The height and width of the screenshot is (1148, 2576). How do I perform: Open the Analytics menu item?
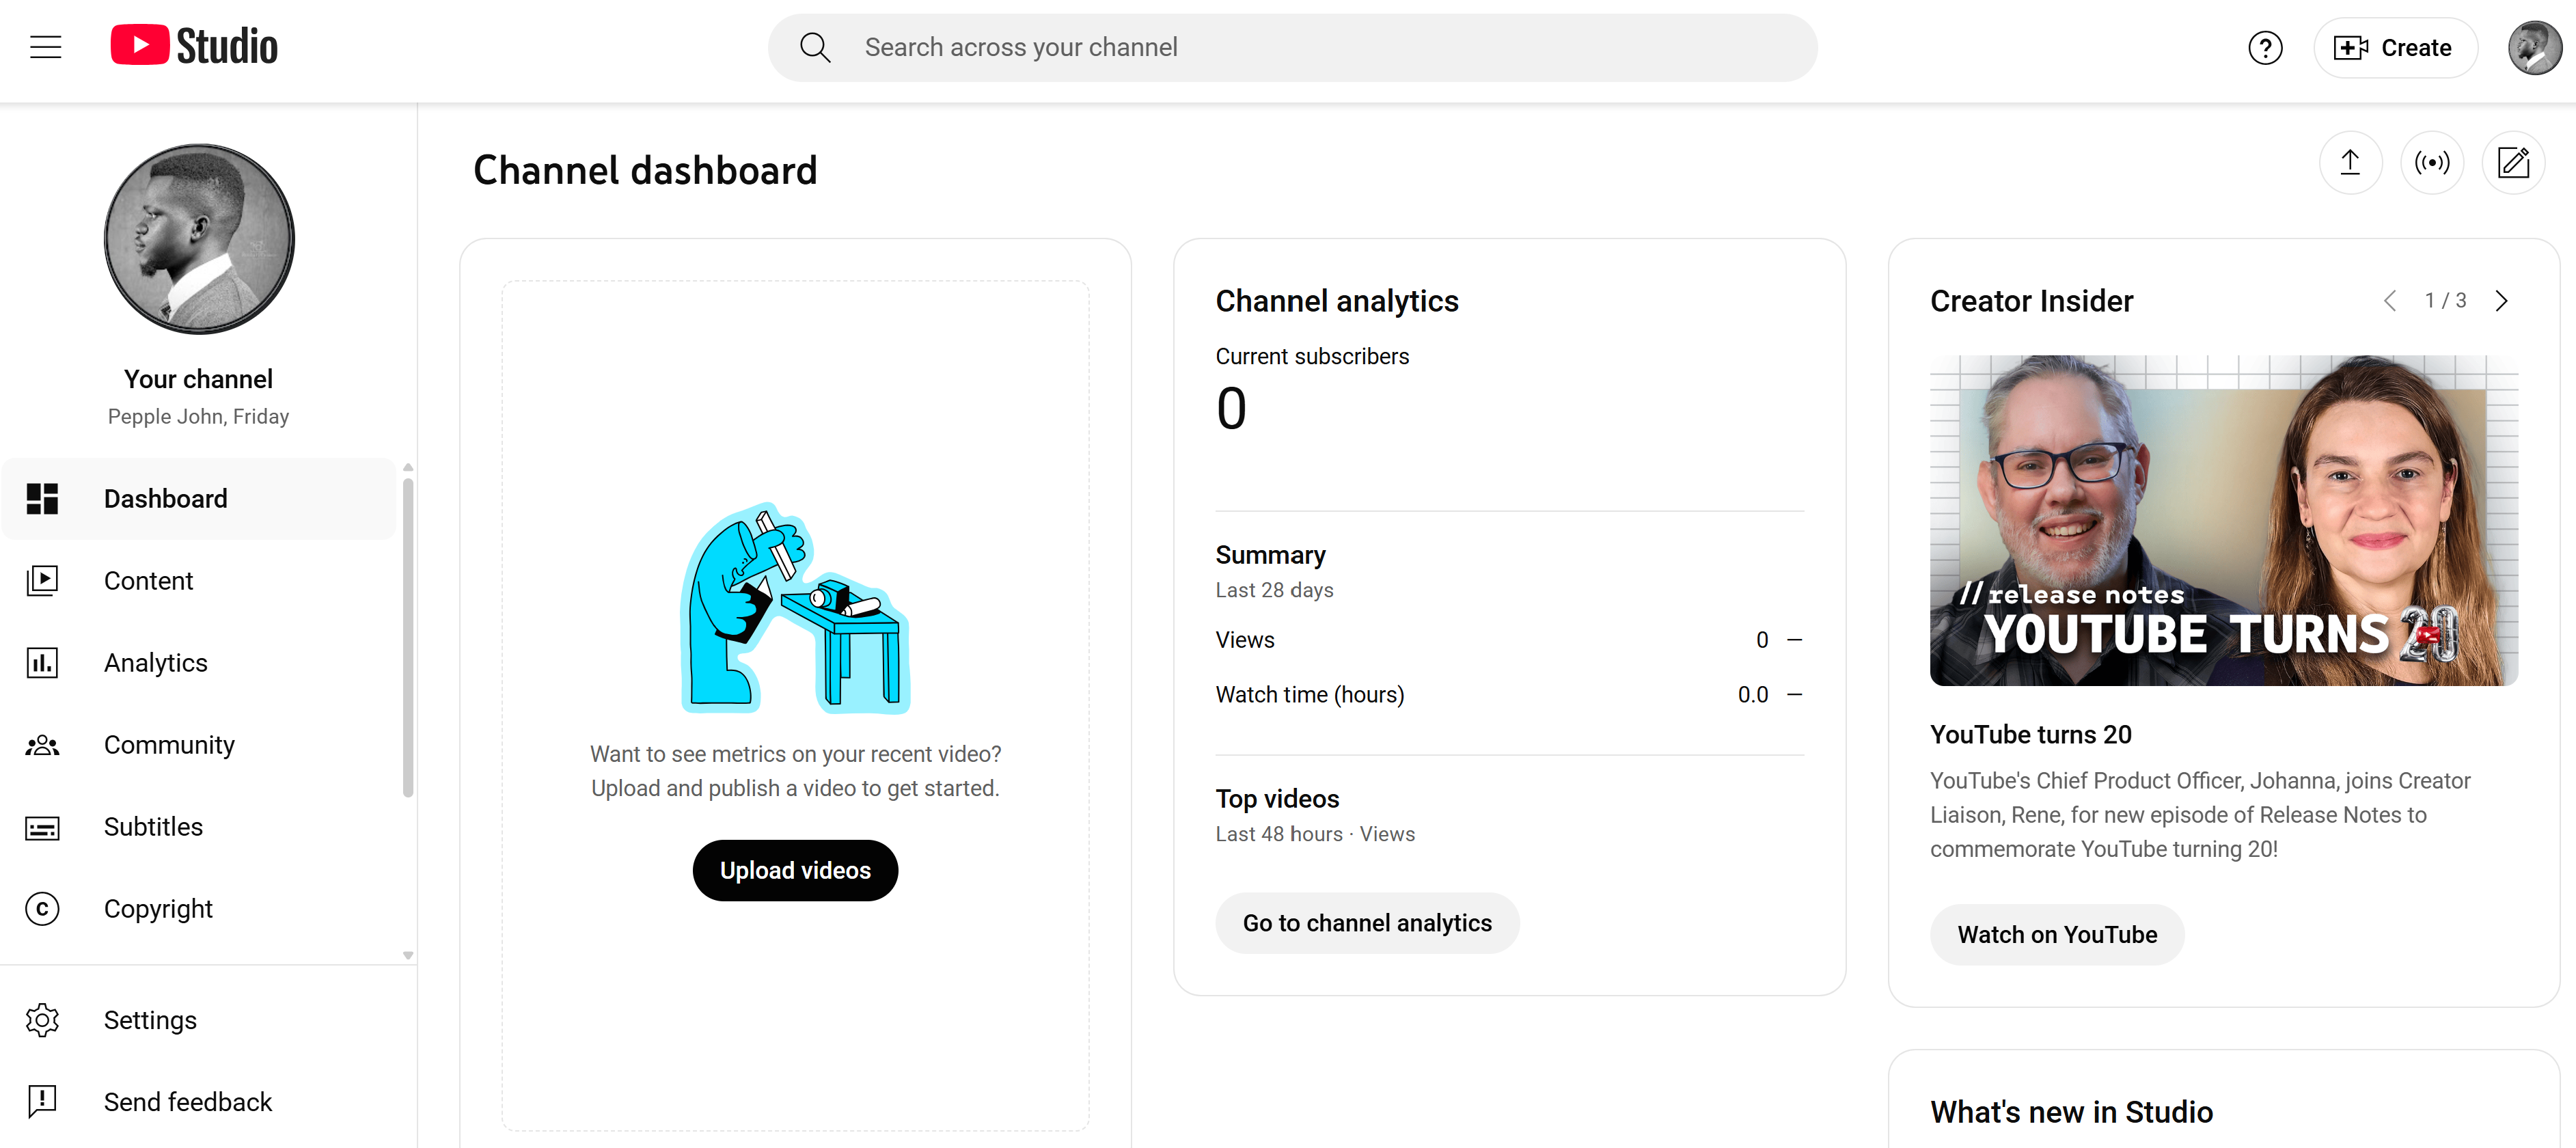[x=155, y=662]
